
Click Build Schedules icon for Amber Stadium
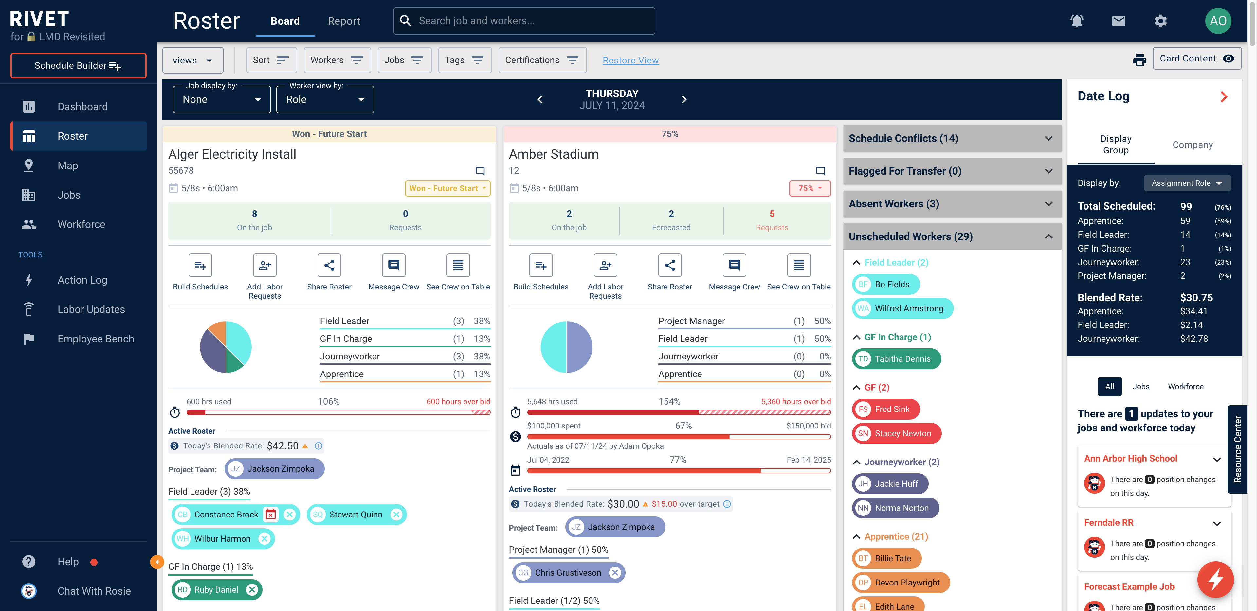pos(541,265)
